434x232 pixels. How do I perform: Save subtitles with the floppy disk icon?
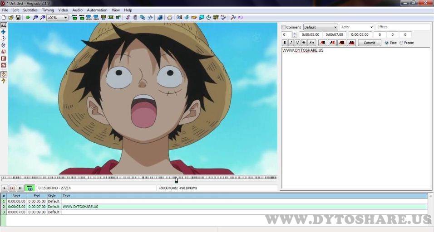pyautogui.click(x=18, y=17)
